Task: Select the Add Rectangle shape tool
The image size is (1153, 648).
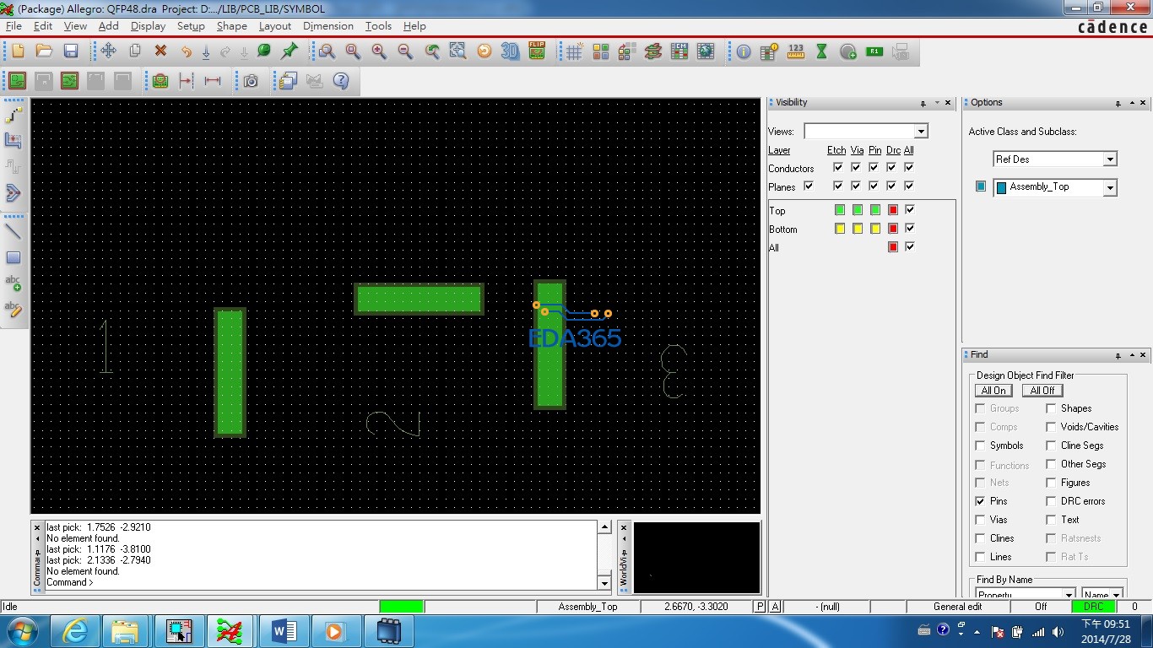Action: coord(14,257)
